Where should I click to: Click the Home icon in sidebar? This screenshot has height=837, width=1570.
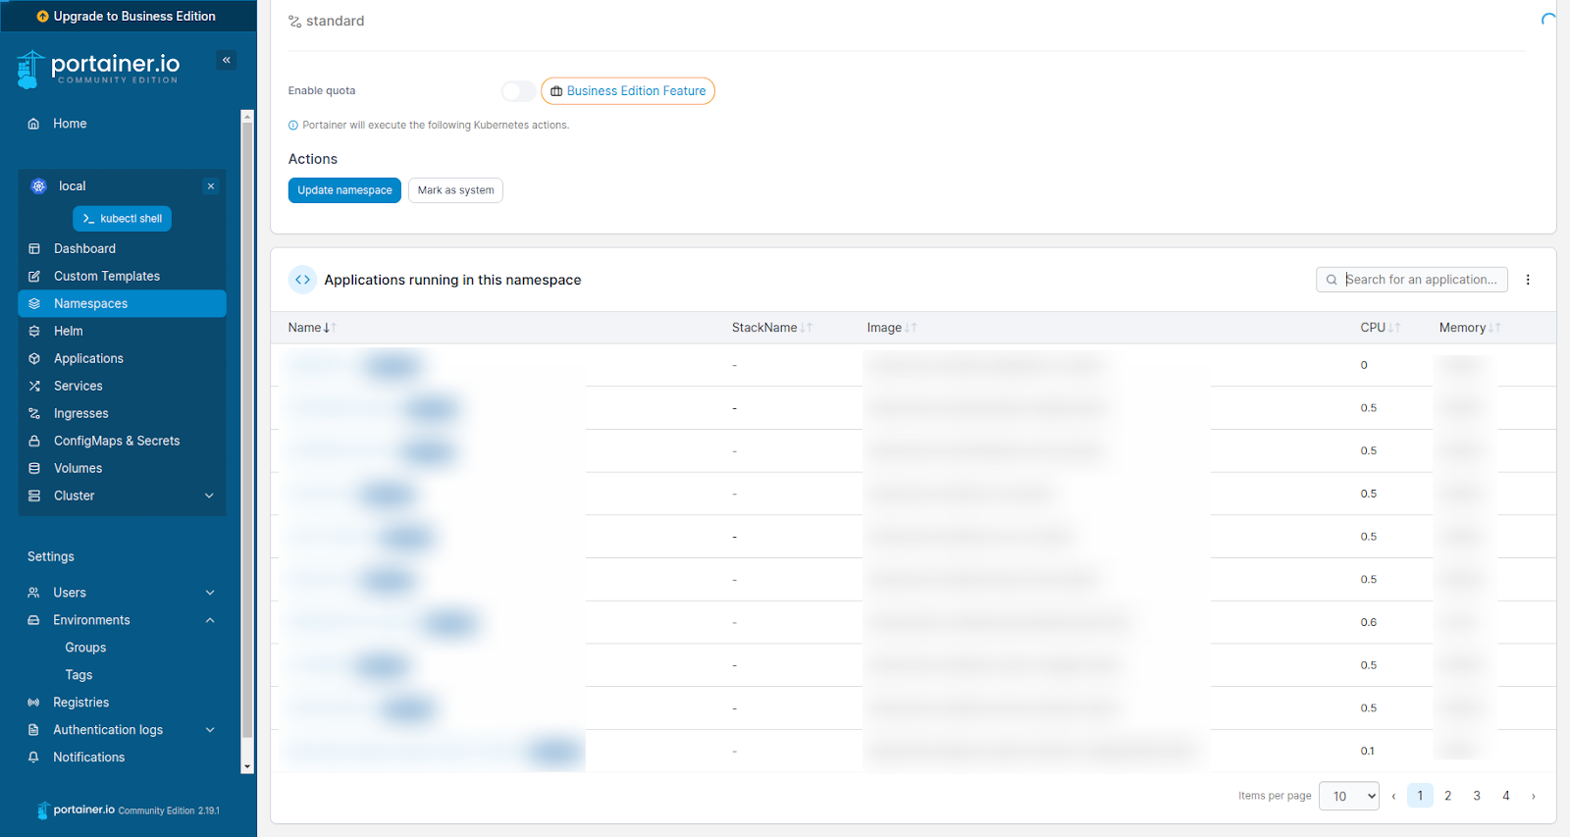[x=34, y=124]
